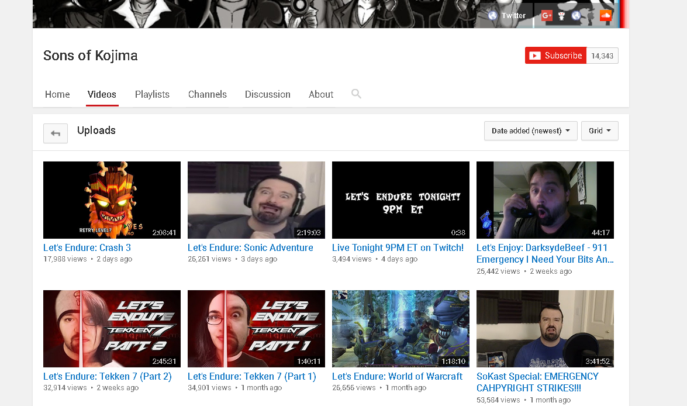Click the 53,584 views text
This screenshot has height=406, width=687.
point(498,400)
